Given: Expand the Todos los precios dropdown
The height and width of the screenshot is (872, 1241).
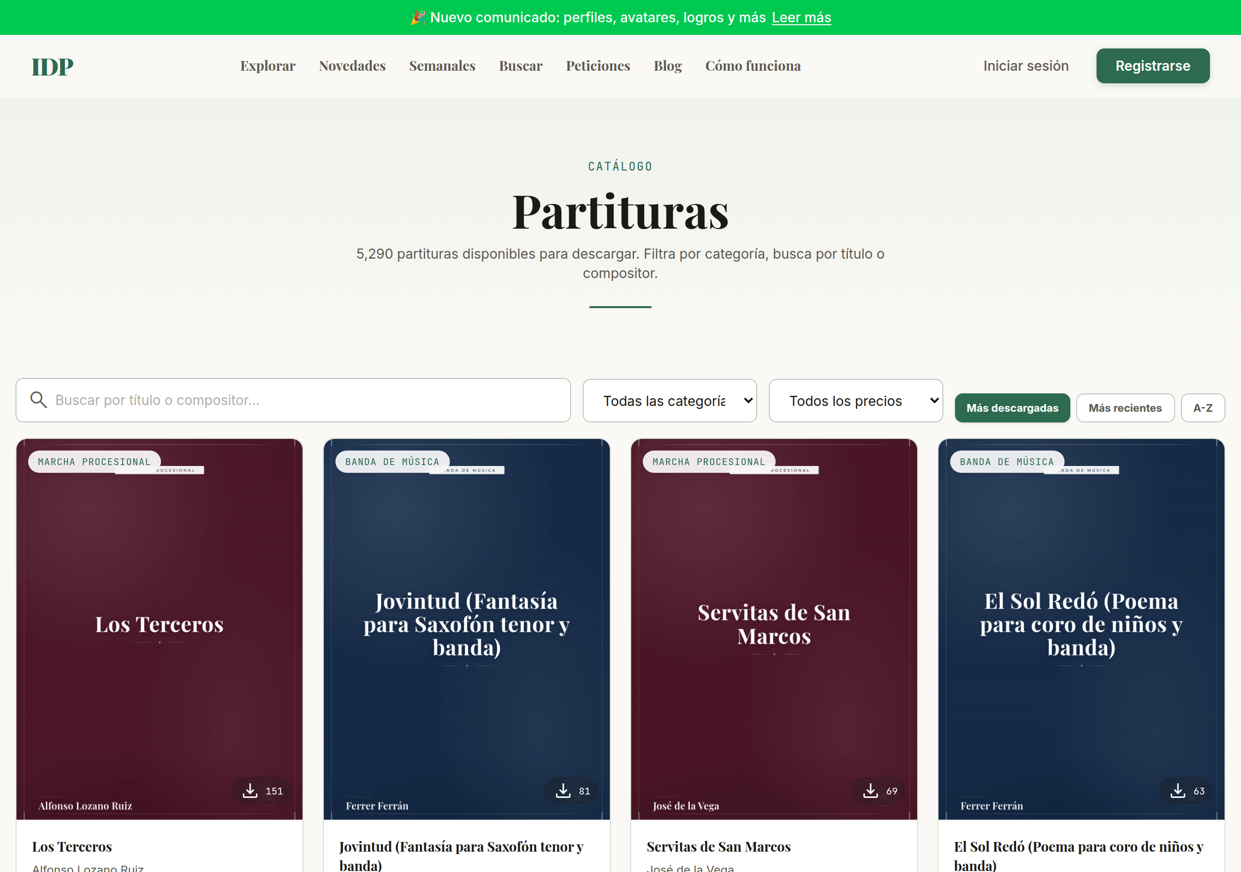Looking at the screenshot, I should (856, 401).
